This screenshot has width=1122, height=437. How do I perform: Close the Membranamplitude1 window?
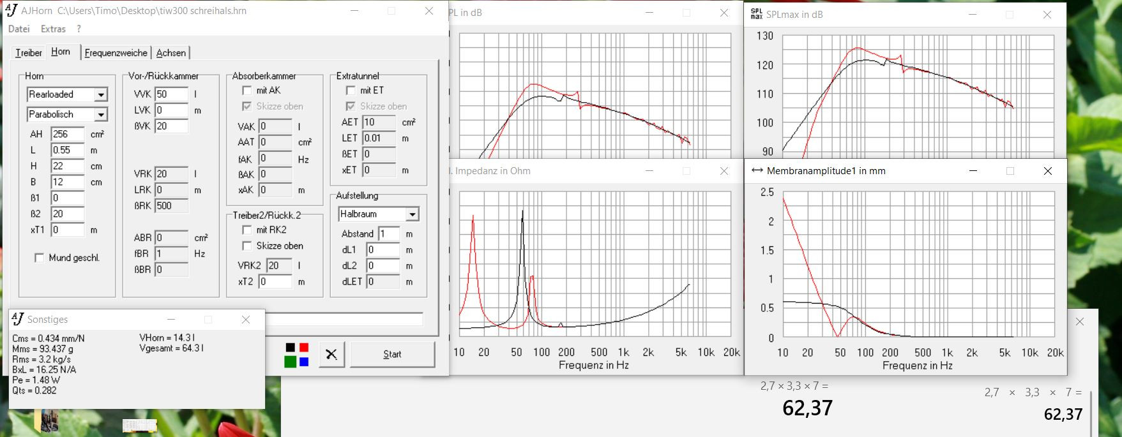coord(1047,171)
